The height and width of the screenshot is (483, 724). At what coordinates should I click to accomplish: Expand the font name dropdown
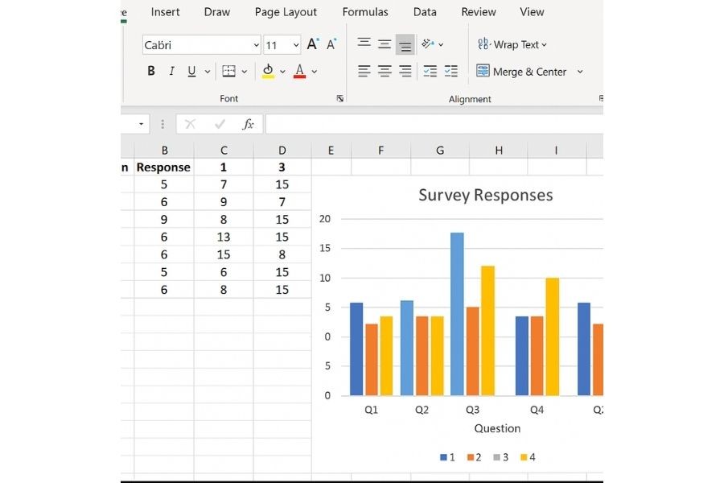pyautogui.click(x=257, y=45)
